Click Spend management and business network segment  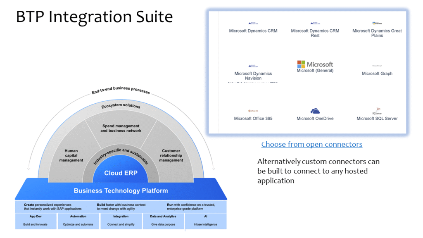(x=121, y=129)
